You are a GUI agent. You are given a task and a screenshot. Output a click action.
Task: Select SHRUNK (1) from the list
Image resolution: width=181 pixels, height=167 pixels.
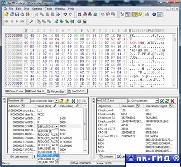48,131
